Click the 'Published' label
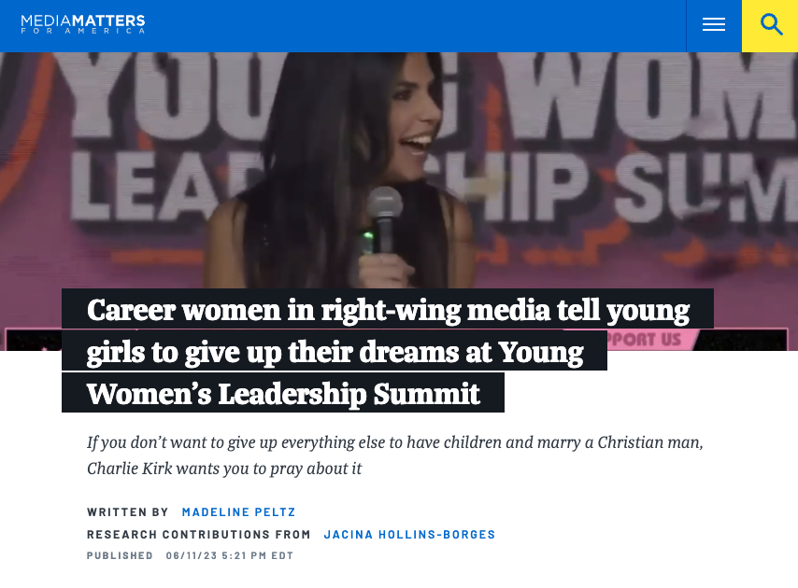The width and height of the screenshot is (798, 588). coord(120,555)
